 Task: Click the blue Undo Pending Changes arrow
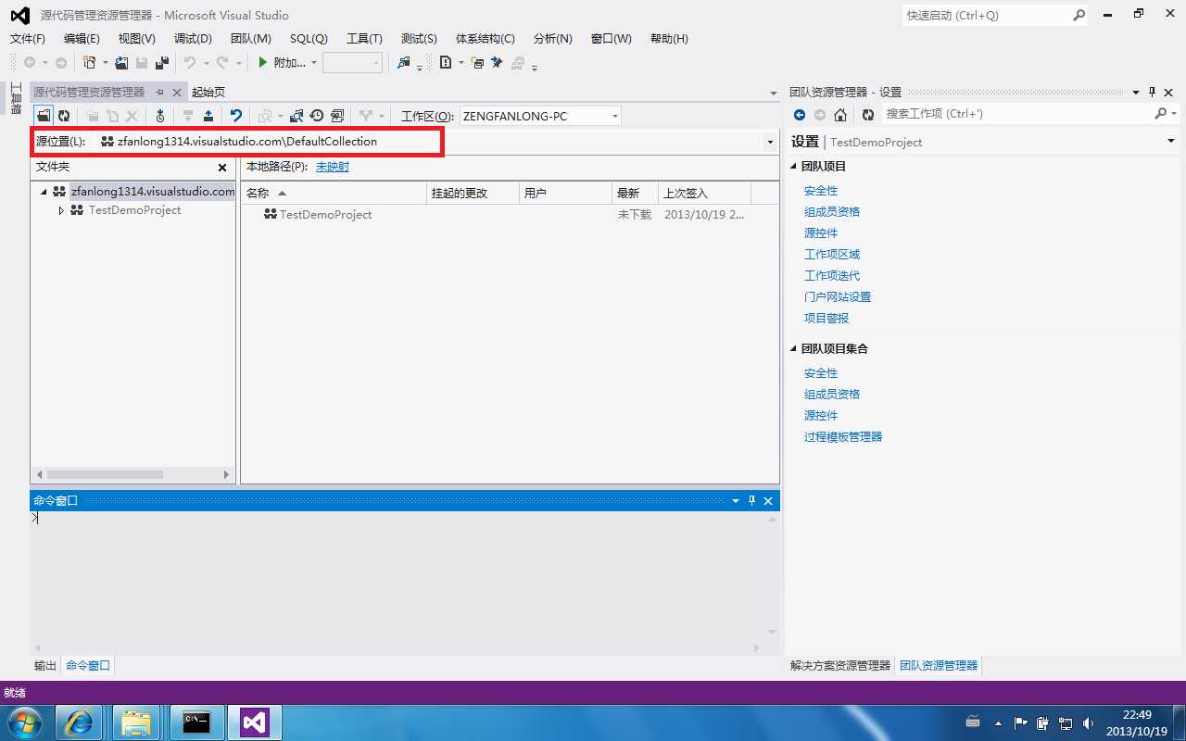236,116
